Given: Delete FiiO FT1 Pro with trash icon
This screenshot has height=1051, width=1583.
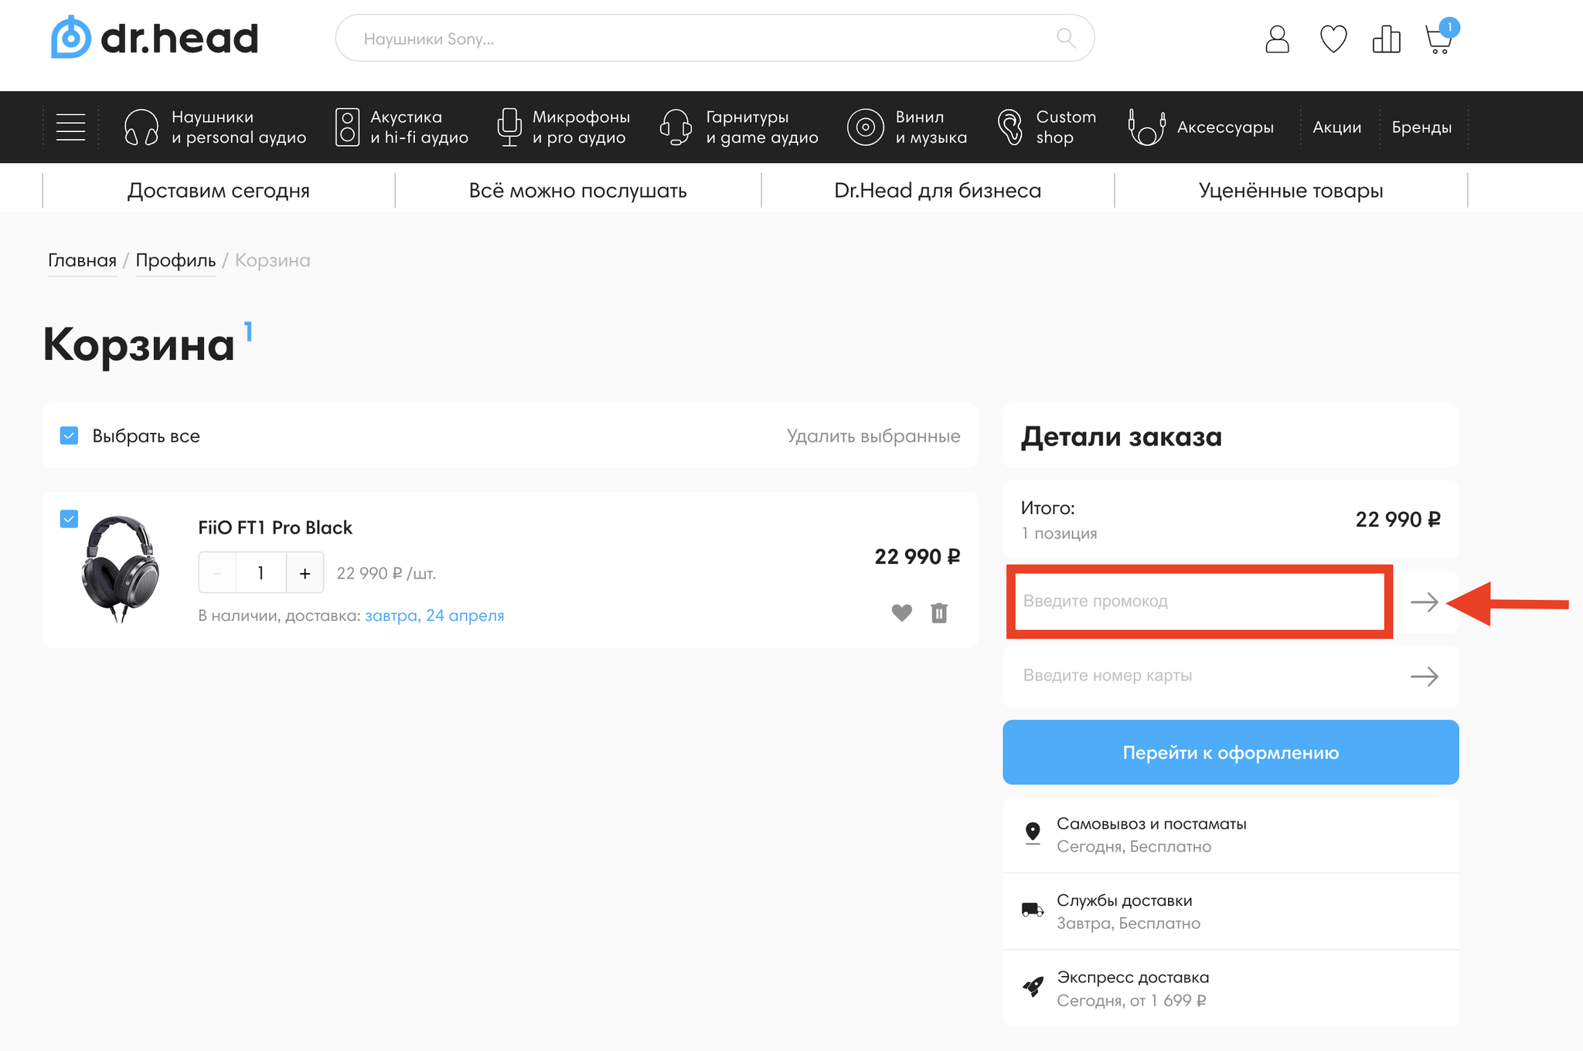Looking at the screenshot, I should 939,613.
